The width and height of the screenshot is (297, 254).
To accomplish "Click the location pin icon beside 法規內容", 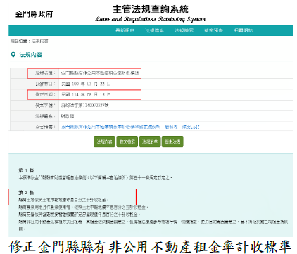I will click(x=13, y=55).
